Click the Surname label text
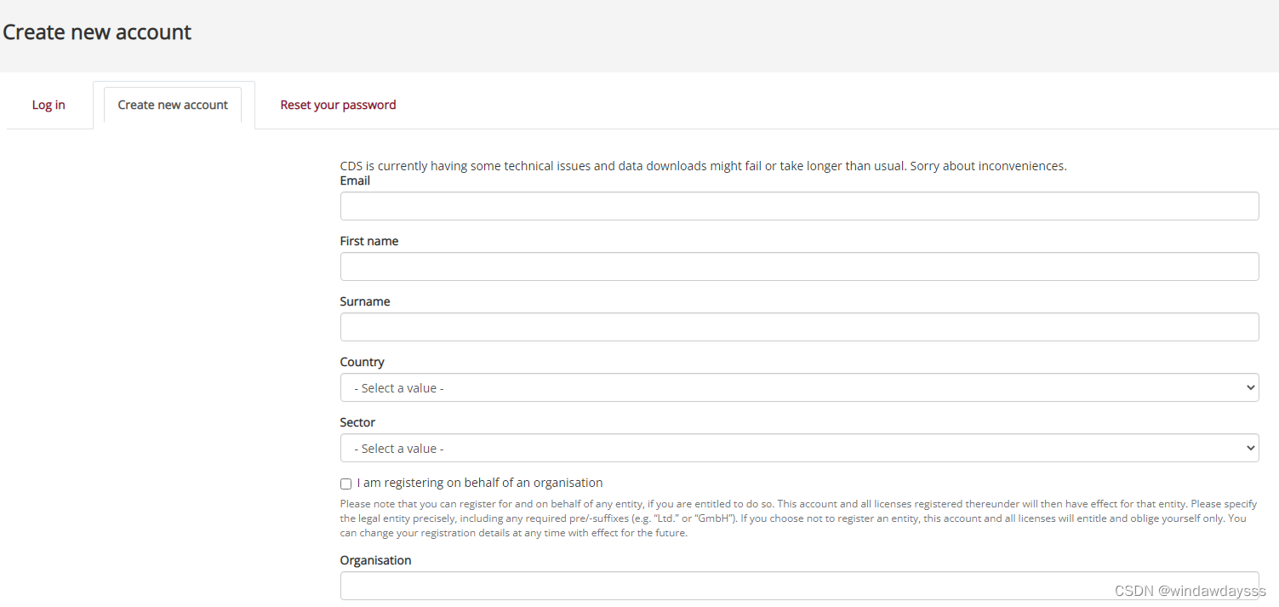 click(x=365, y=301)
